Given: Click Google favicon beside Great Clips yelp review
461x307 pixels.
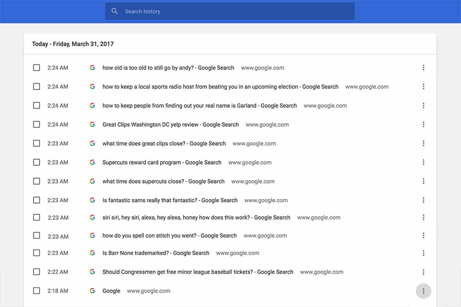Looking at the screenshot, I should [x=92, y=124].
